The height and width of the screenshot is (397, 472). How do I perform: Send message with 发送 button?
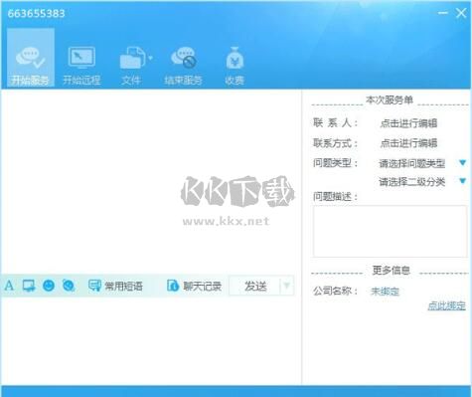pos(254,286)
